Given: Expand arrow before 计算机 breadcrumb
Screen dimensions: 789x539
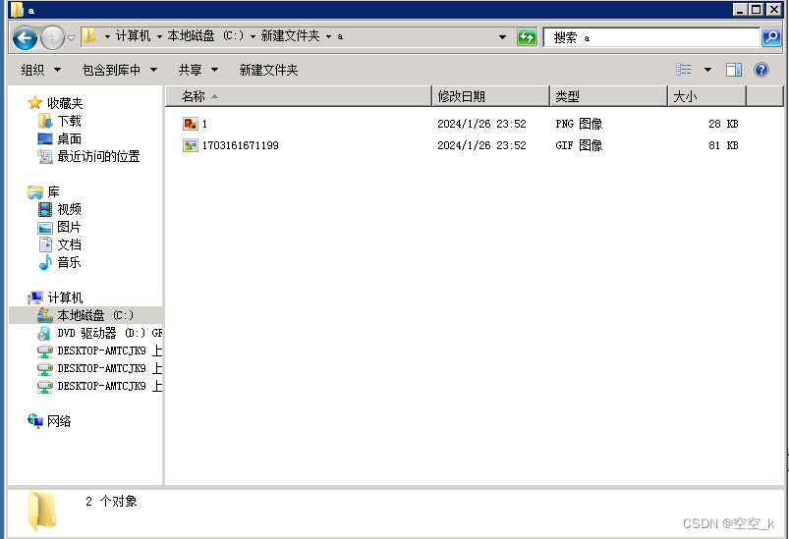Looking at the screenshot, I should coord(107,36).
